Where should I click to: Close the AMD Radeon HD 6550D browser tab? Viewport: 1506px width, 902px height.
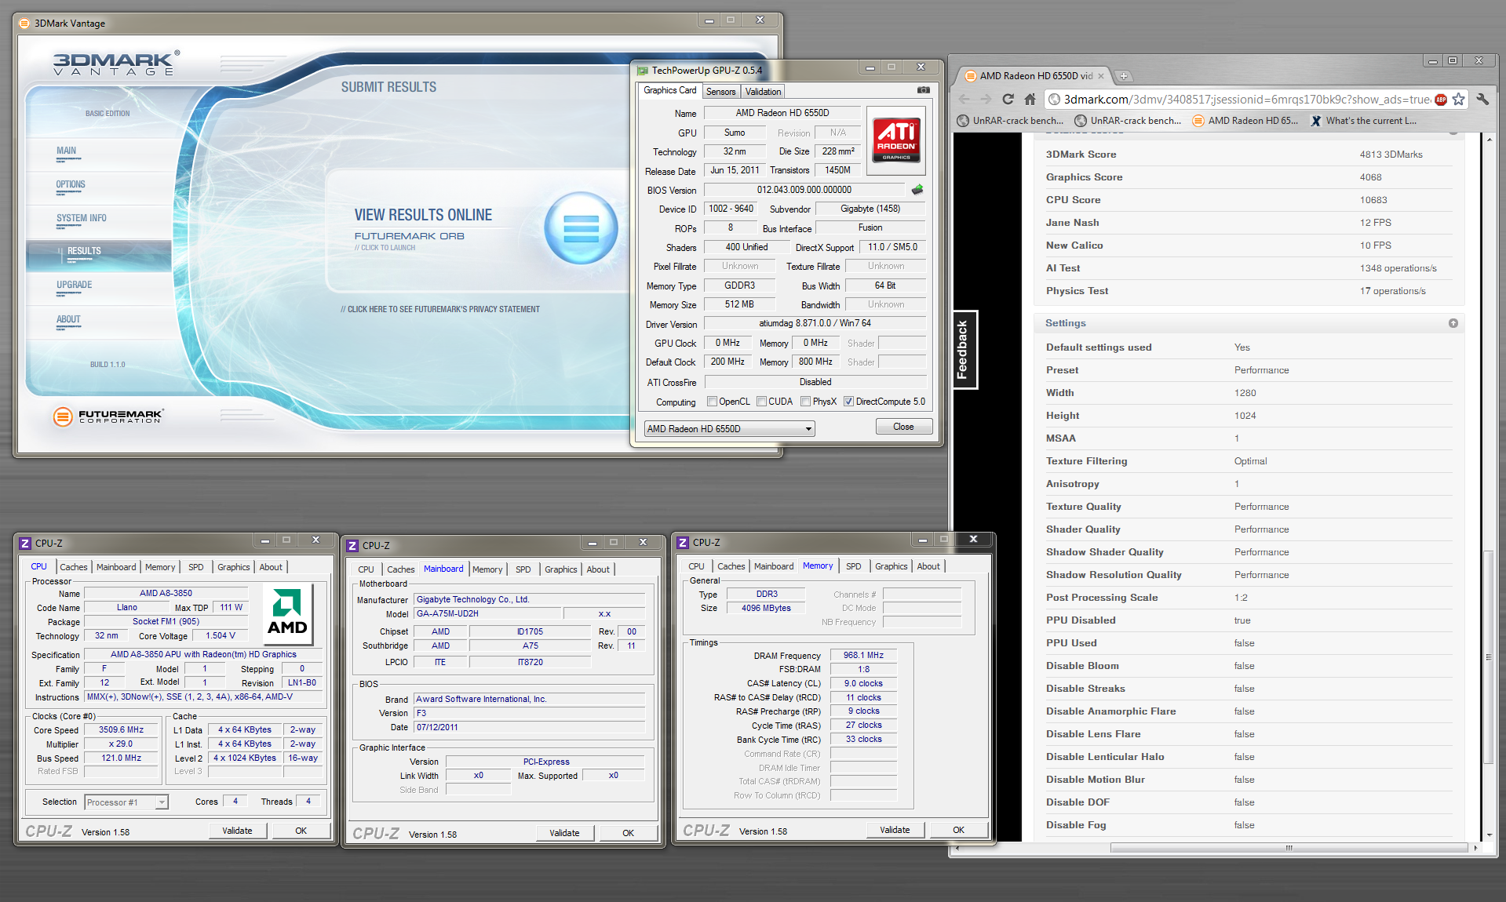tap(1101, 76)
